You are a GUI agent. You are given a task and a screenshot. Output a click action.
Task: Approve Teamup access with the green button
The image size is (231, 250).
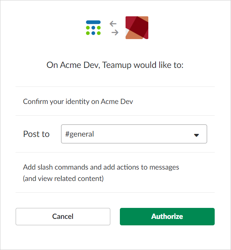(x=167, y=217)
